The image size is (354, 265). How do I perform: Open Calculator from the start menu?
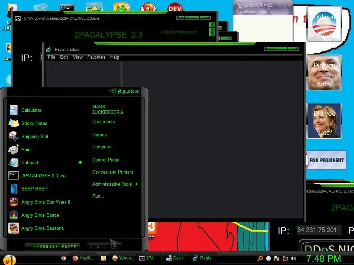[25, 110]
